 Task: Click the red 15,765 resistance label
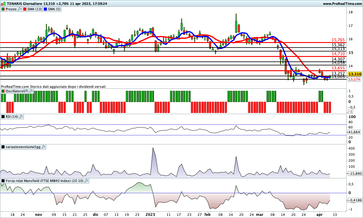tap(338, 40)
